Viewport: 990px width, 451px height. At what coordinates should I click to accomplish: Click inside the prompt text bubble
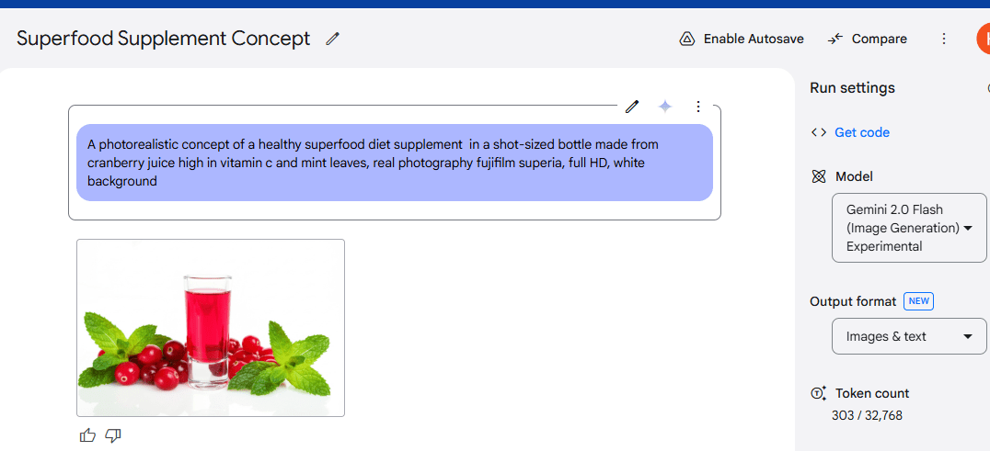[x=394, y=163]
